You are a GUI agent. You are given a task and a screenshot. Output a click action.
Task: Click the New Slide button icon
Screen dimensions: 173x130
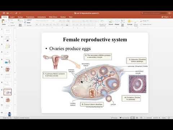click(19, 21)
